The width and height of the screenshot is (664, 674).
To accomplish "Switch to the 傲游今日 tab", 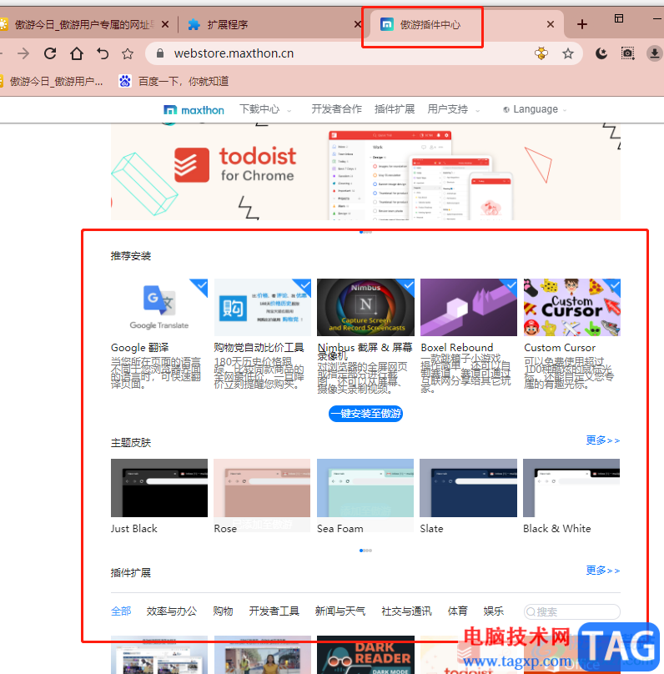I will [x=85, y=24].
